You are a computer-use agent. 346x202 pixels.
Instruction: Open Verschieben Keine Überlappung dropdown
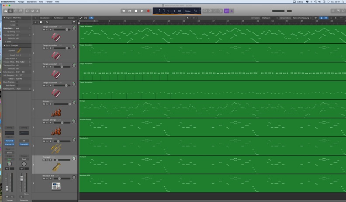(302, 18)
